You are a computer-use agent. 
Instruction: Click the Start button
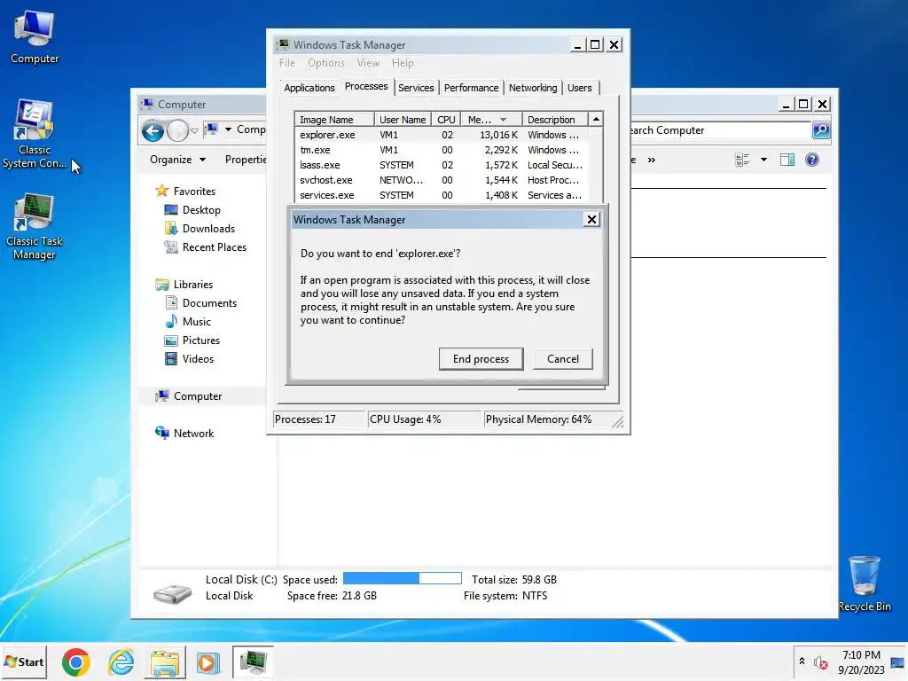[24, 661]
